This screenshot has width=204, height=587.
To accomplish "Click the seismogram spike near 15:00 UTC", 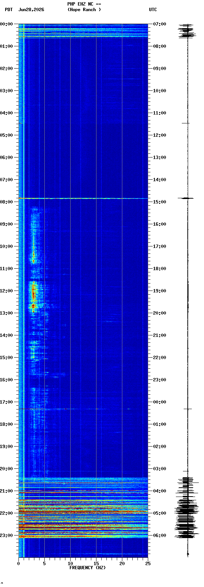I will point(186,198).
